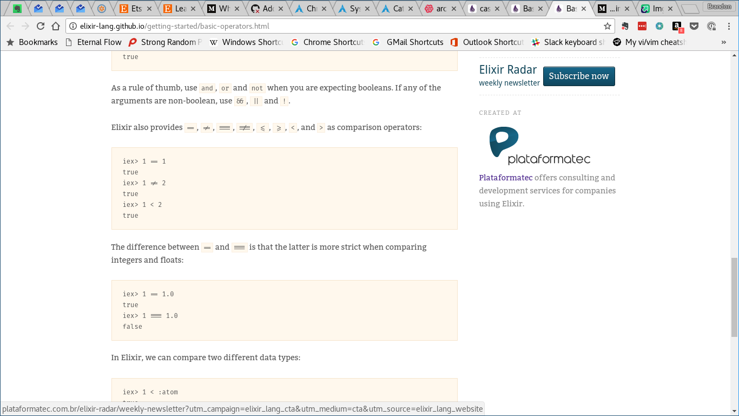Click the browser back arrow
Image resolution: width=739 pixels, height=416 pixels.
point(10,26)
